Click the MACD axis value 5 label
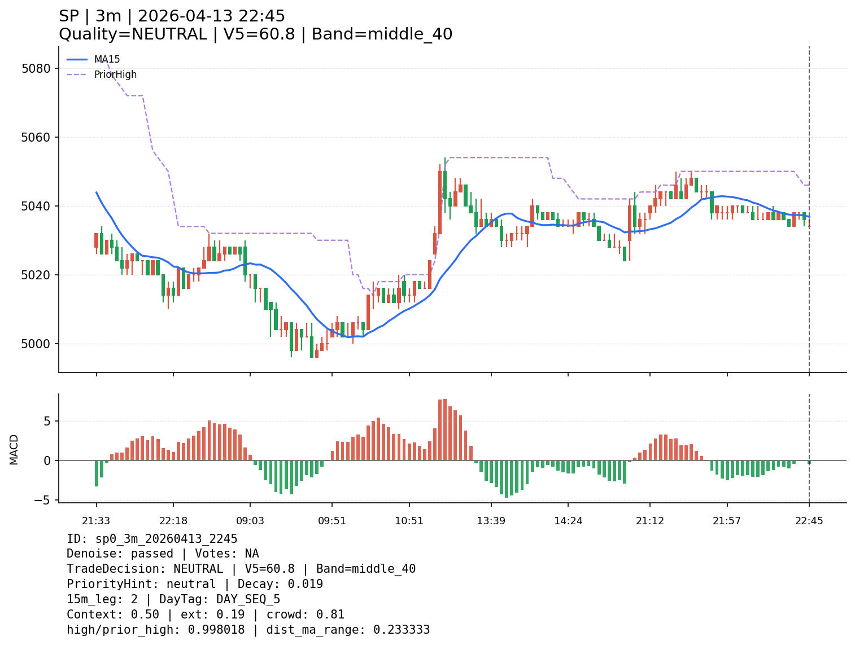 [x=47, y=422]
